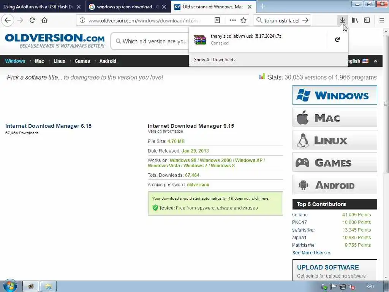Click the 7z archive file icon
The height and width of the screenshot is (292, 389).
tap(200, 40)
